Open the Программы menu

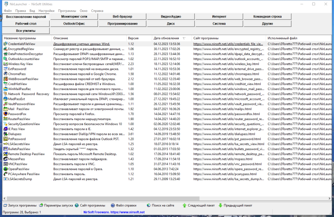(67, 11)
